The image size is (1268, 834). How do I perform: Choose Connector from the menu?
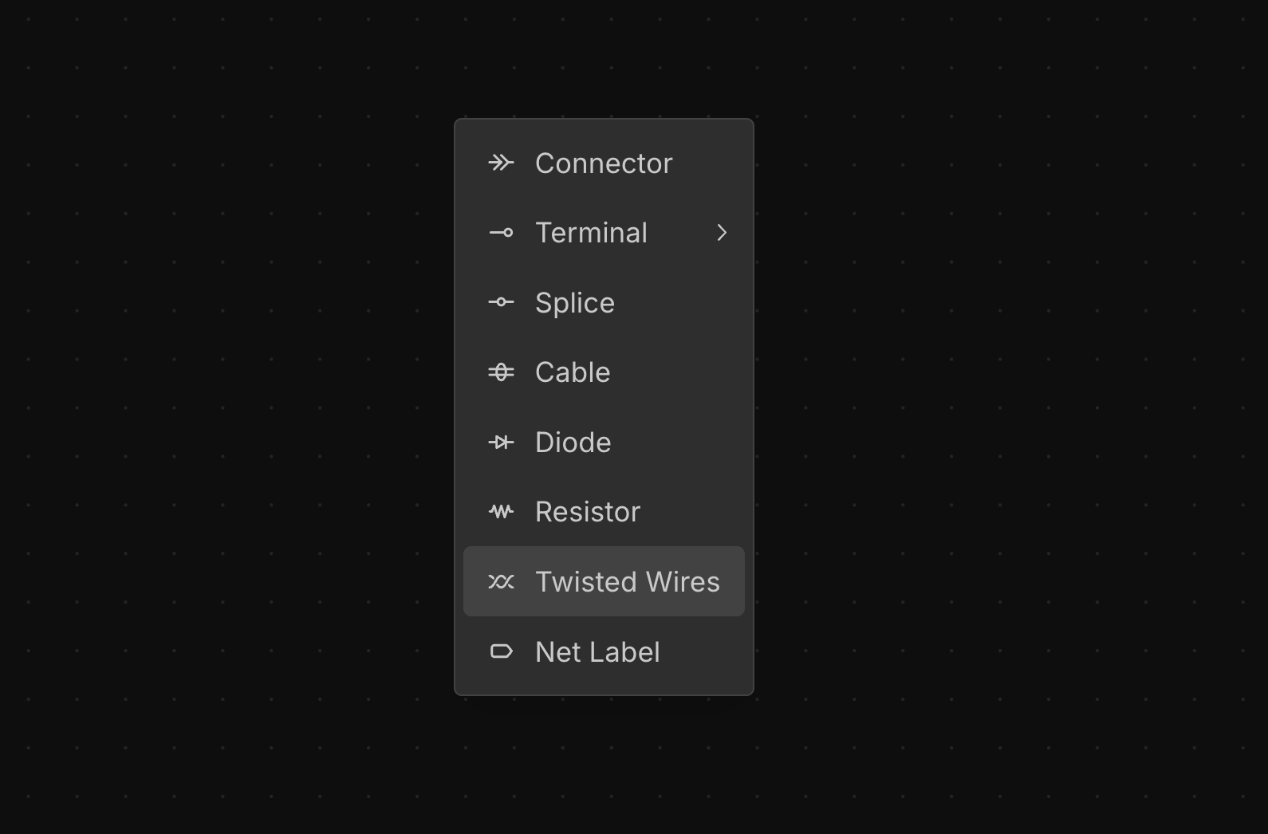[x=604, y=163]
